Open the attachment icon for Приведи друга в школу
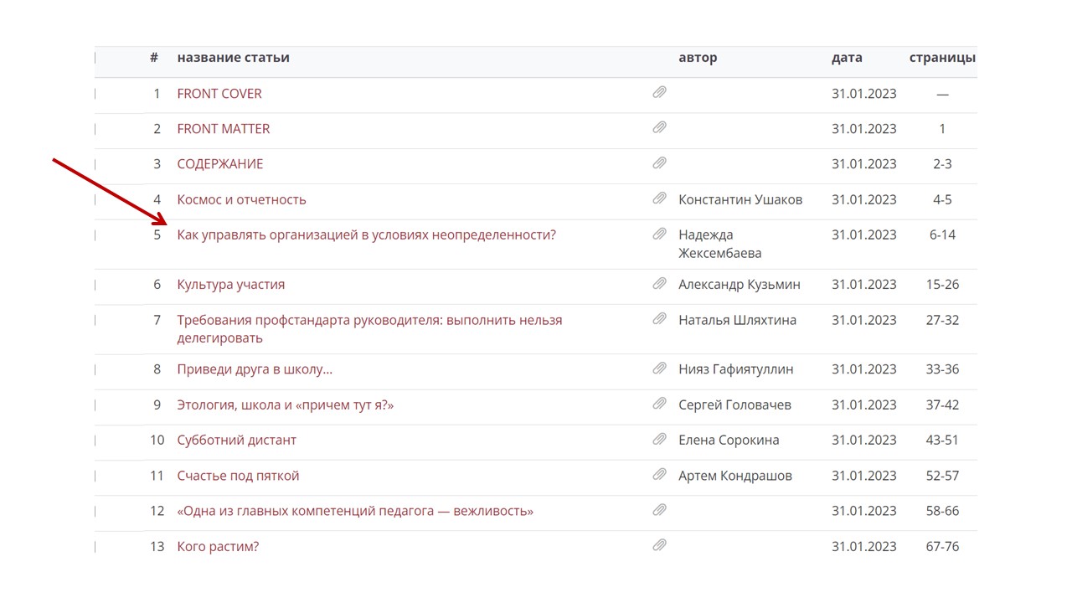The image size is (1072, 603). [x=659, y=368]
